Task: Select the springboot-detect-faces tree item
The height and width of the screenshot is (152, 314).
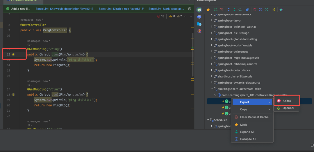Action: pyautogui.click(x=234, y=70)
